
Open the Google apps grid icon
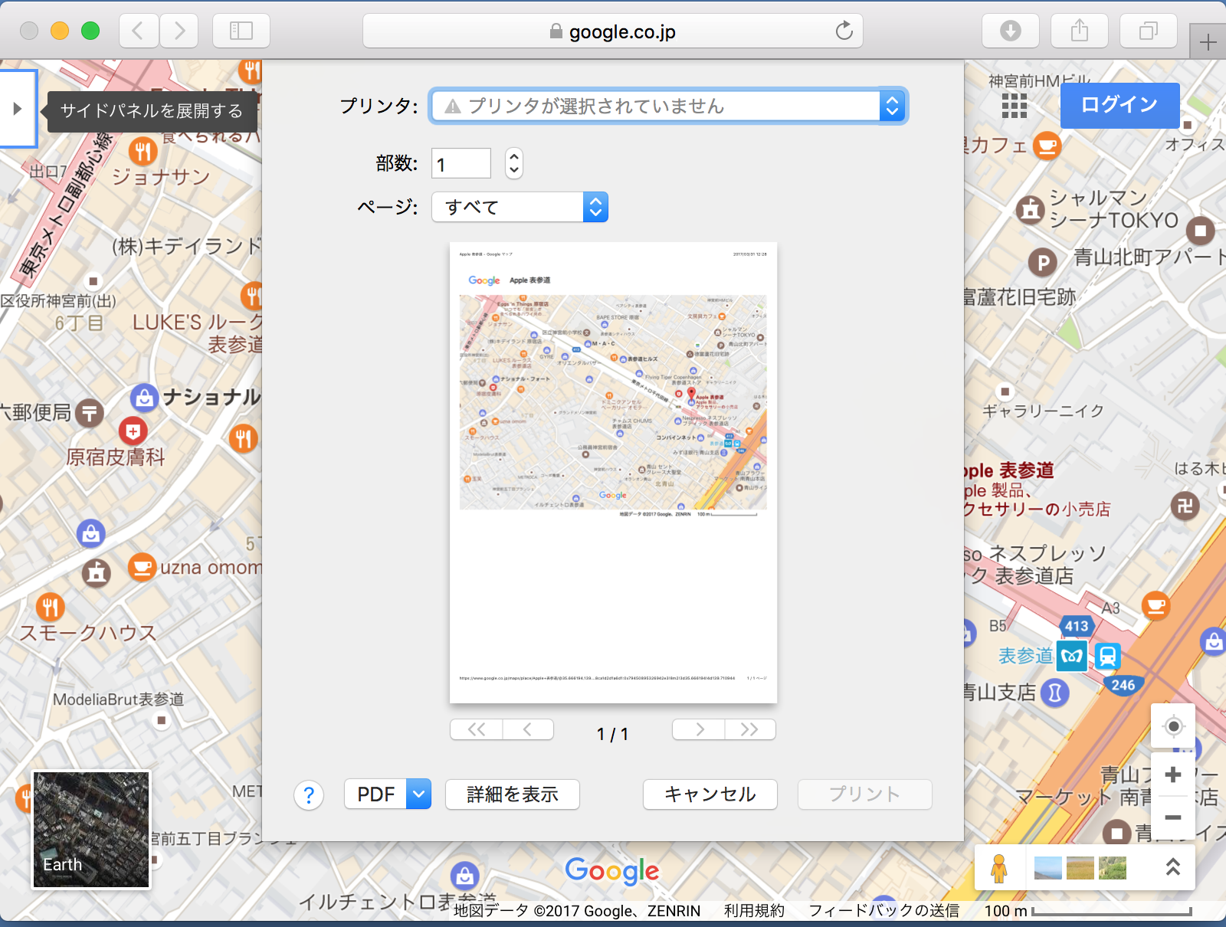click(x=1014, y=106)
